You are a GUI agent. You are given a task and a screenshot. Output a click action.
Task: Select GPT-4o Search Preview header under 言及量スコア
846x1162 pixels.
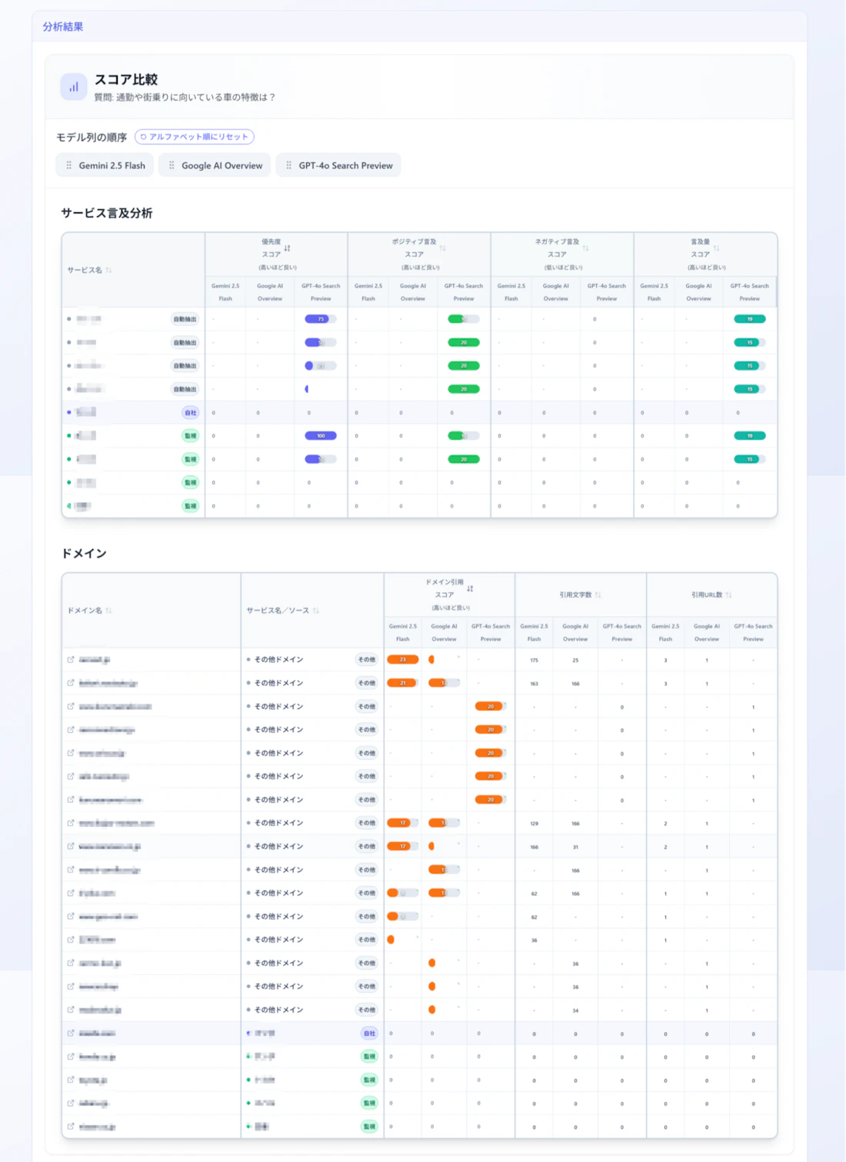[x=750, y=292]
